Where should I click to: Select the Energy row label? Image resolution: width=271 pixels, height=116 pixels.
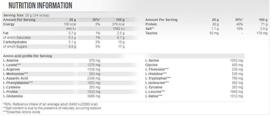tap(9, 24)
